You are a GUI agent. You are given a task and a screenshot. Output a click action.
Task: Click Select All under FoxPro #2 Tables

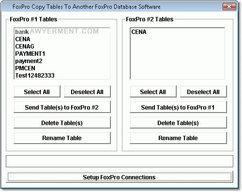153,92
